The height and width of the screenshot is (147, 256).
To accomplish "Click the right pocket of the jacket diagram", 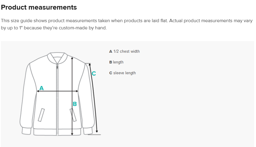I will [73, 115].
